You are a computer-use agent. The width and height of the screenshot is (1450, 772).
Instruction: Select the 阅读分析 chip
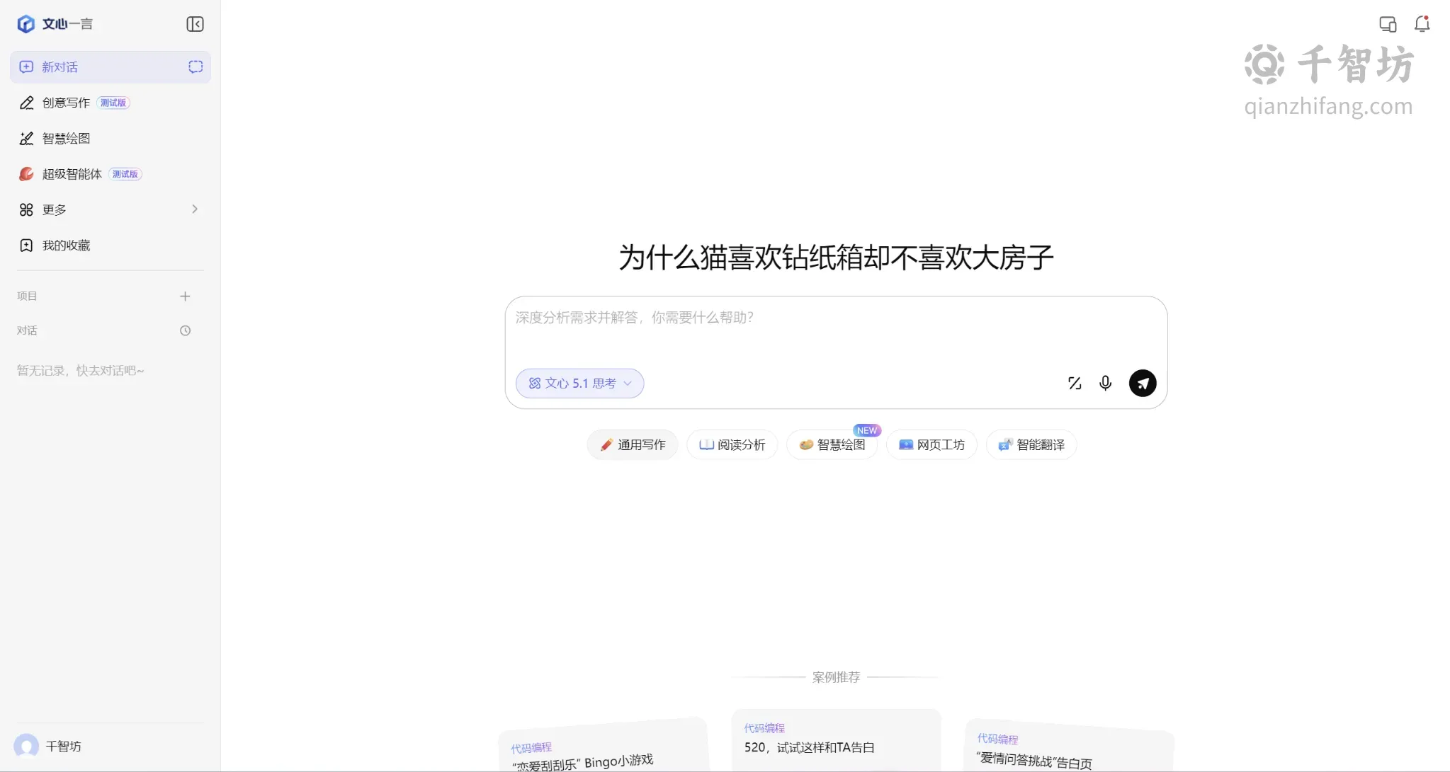[732, 445]
